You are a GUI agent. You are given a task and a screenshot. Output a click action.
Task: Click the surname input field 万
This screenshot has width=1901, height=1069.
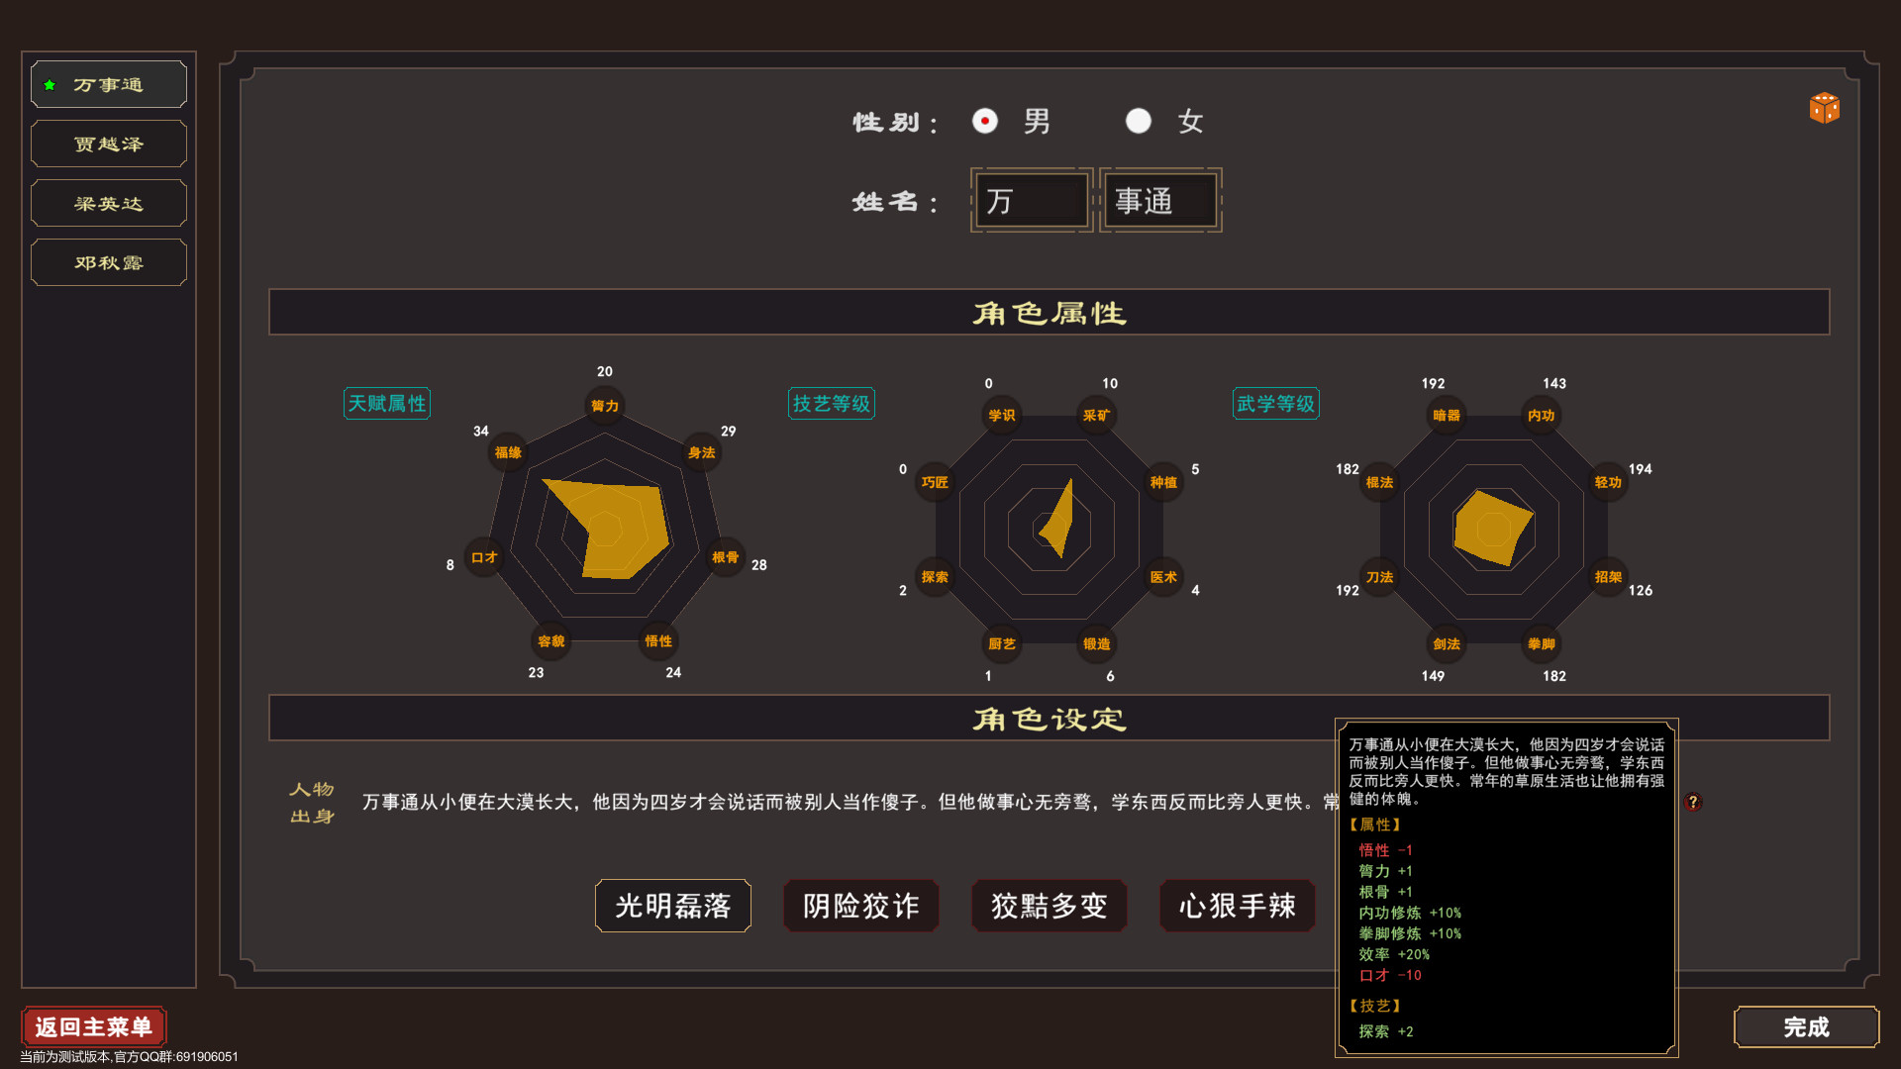tap(1031, 201)
